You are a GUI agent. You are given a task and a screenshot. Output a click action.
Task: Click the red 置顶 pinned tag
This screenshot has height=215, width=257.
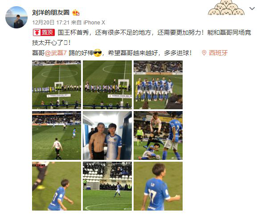tap(44, 32)
